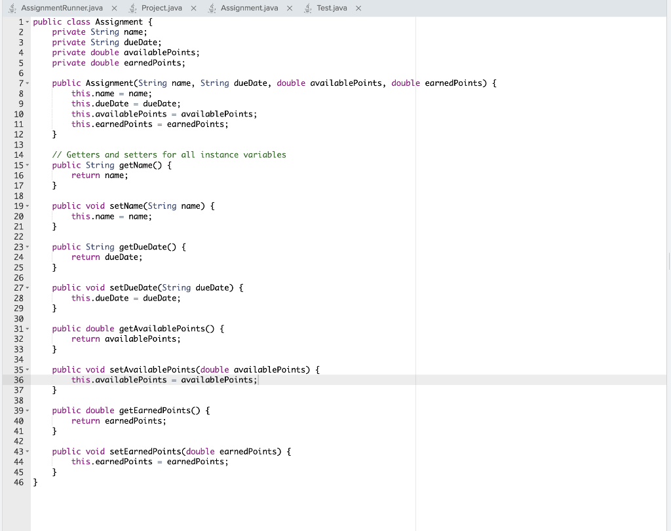
Task: Collapse the getAvailablePoints fold at line 31
Action: pos(28,329)
